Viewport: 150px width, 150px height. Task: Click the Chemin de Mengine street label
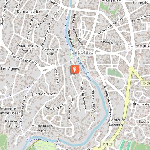coord(83,95)
